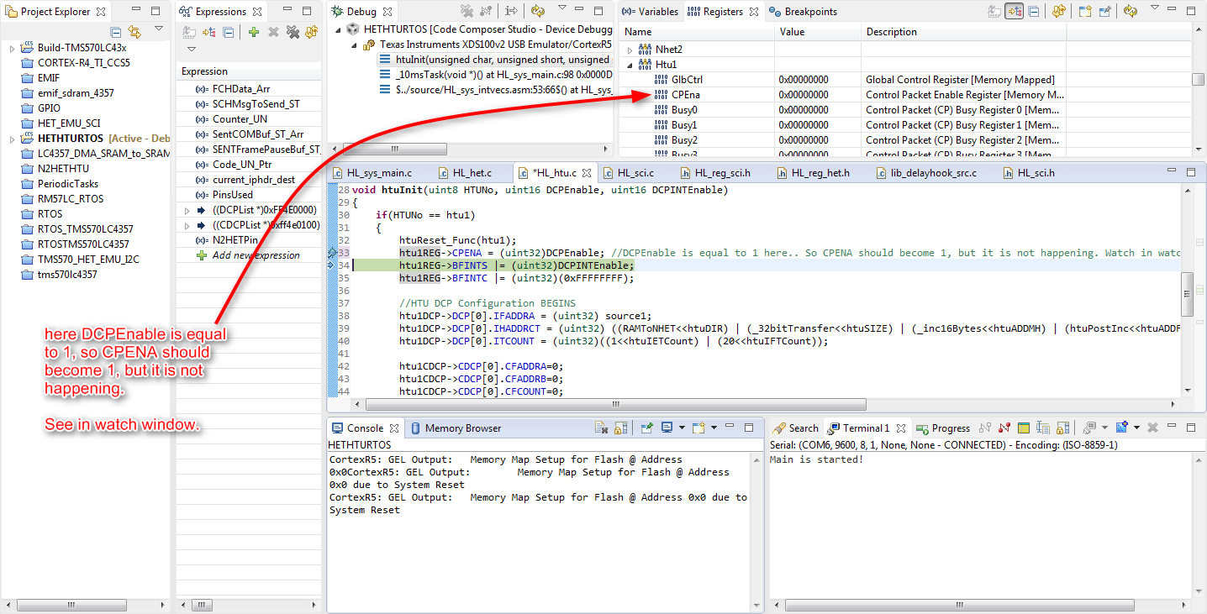1207x614 pixels.
Task: Open the Search tab in bottom-right panel
Action: click(796, 428)
